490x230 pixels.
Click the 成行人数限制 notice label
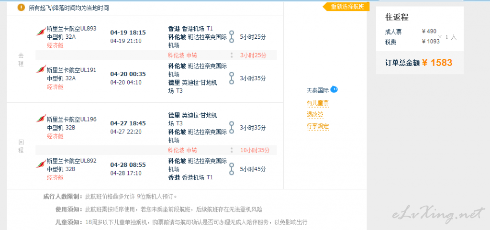(x=63, y=197)
